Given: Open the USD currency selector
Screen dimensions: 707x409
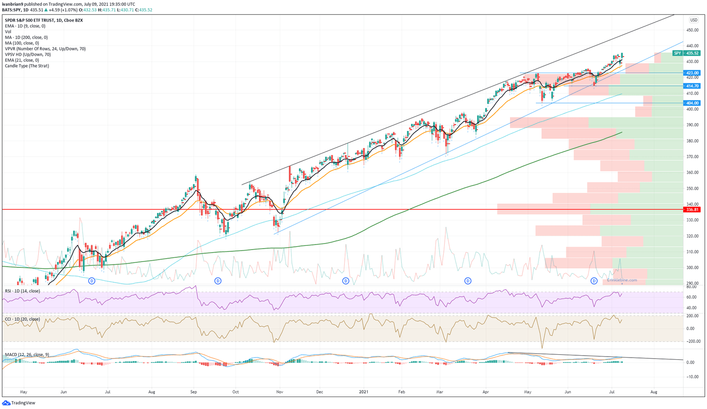Looking at the screenshot, I should click(693, 20).
